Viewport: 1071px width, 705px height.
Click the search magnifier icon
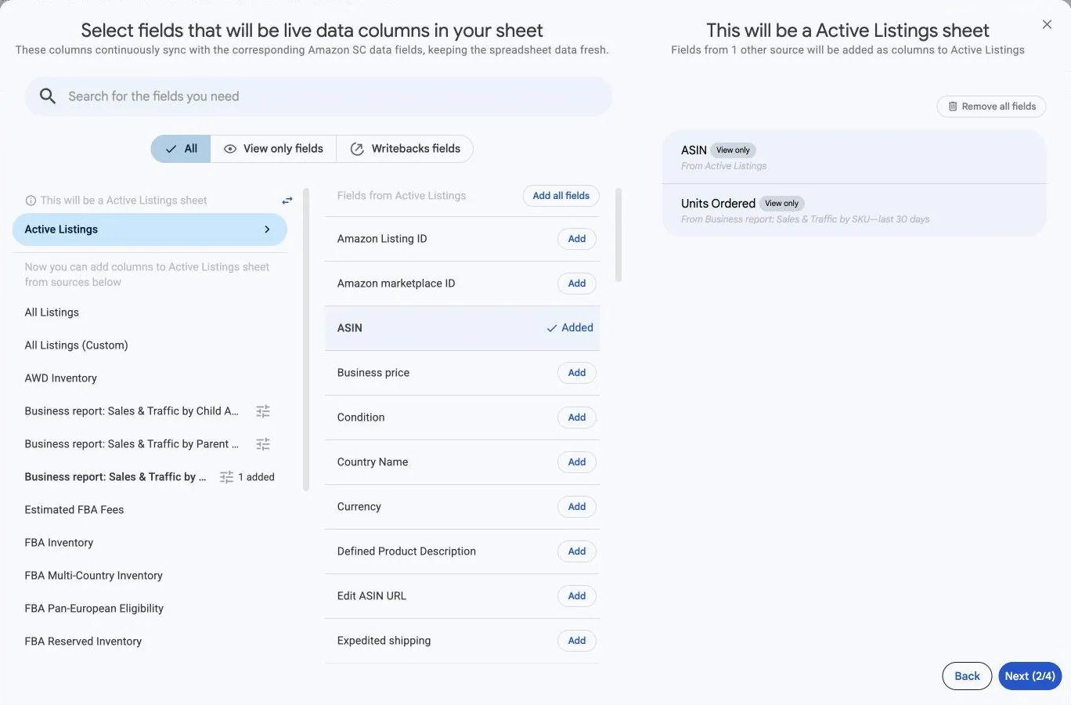click(48, 96)
